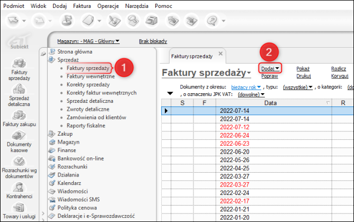
Task: Open Deklaracje i e-Sprawozdawczość module
Action: (x=96, y=216)
